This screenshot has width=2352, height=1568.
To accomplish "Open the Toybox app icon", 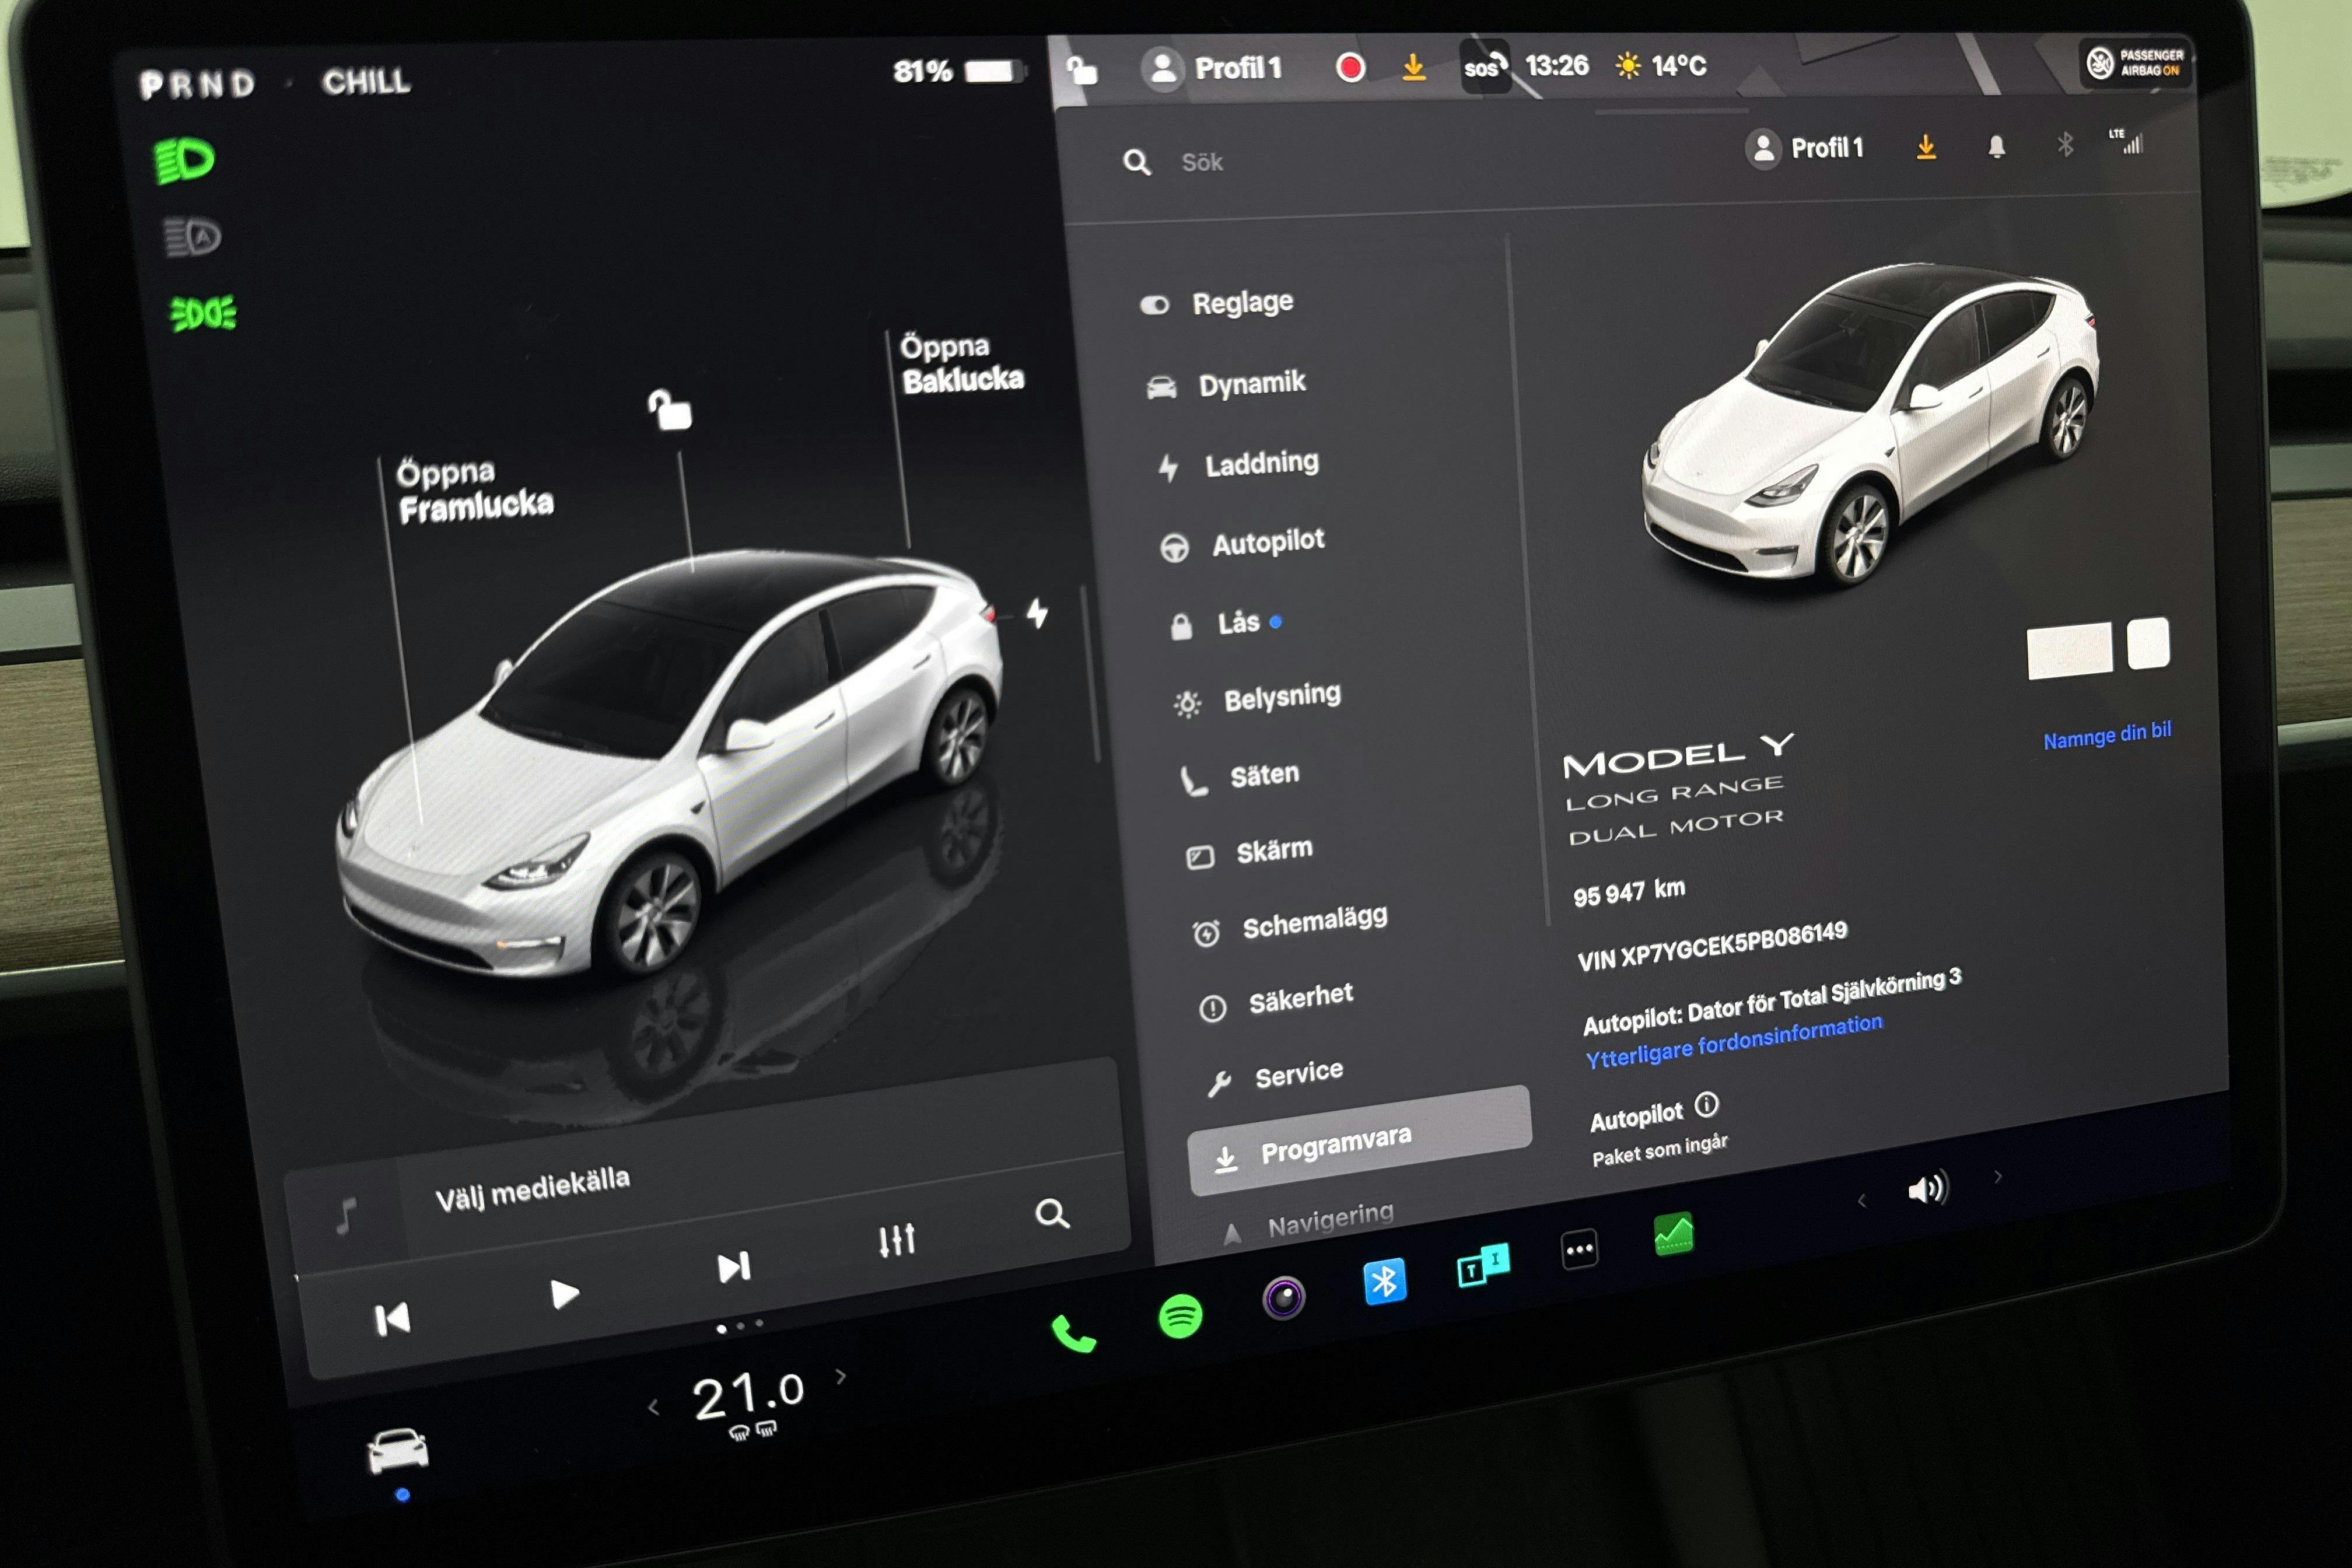I will pos(1483,1265).
